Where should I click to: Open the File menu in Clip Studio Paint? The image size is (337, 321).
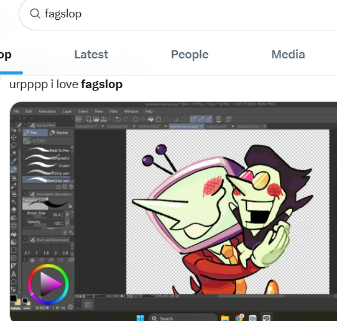(16, 111)
